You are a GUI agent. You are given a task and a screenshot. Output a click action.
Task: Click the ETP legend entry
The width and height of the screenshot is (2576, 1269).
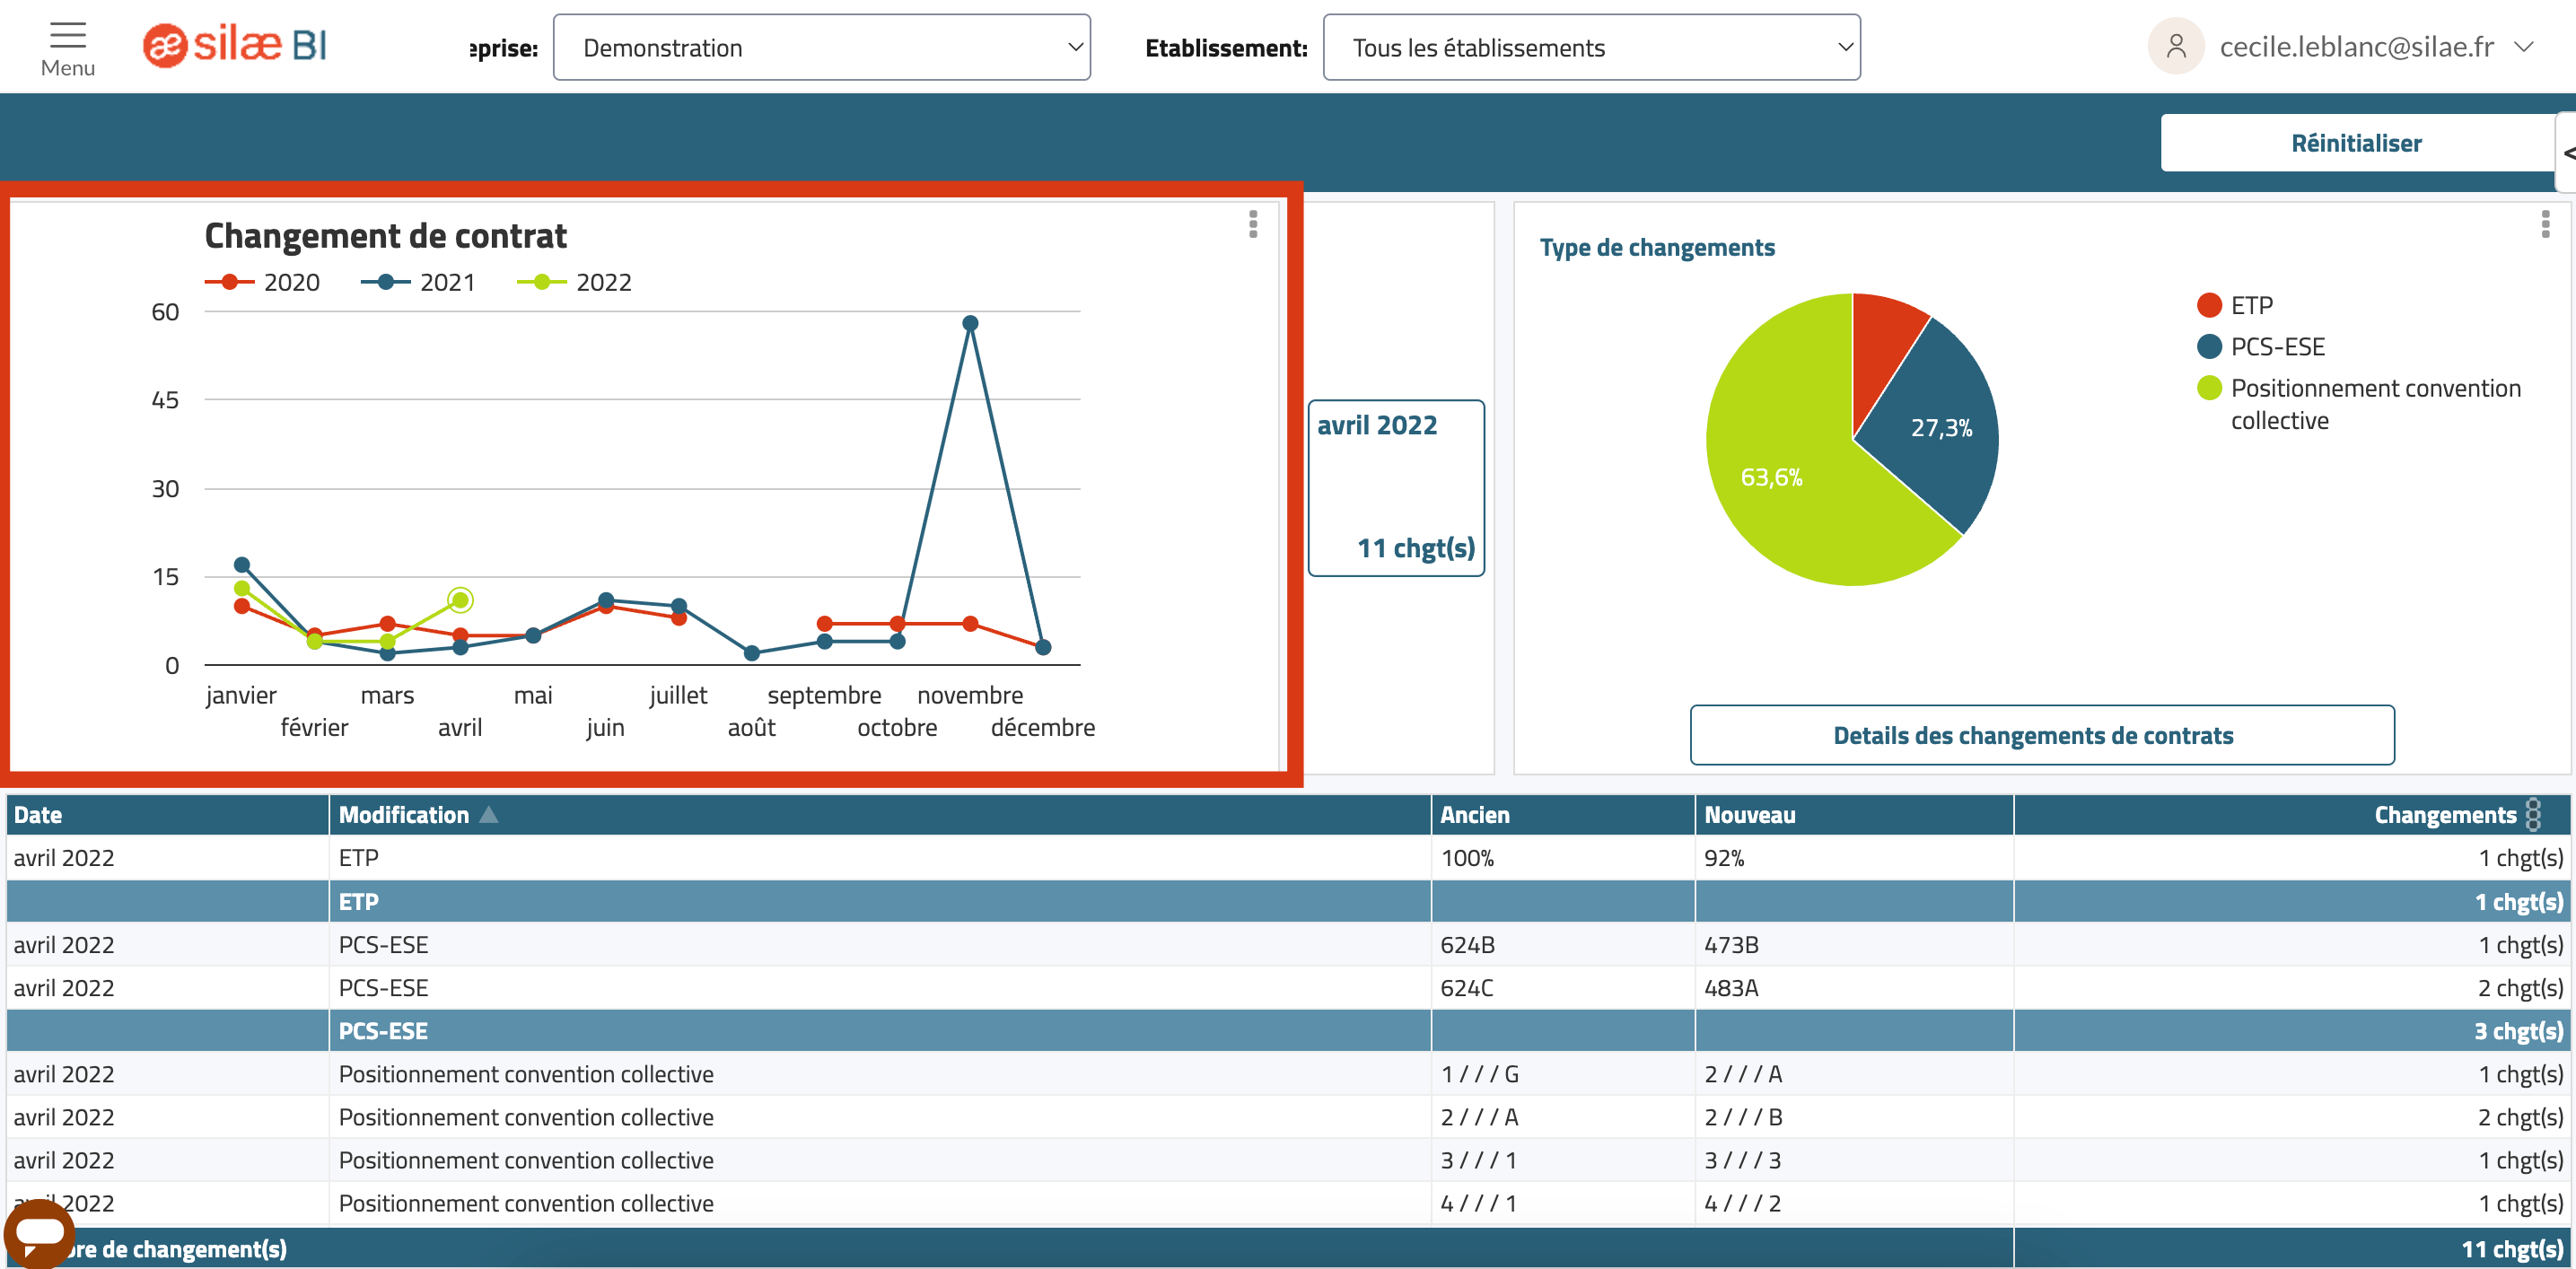(2235, 305)
